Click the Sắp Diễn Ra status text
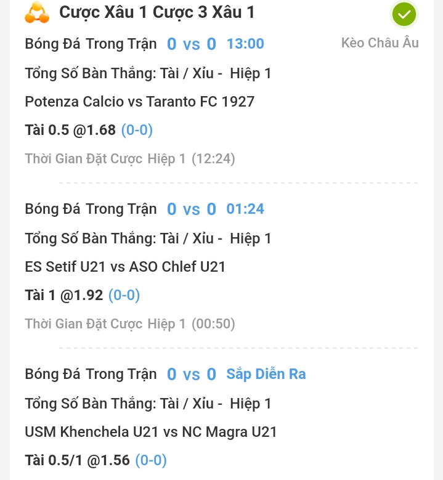Screen dimensions: 443x480 point(266,374)
